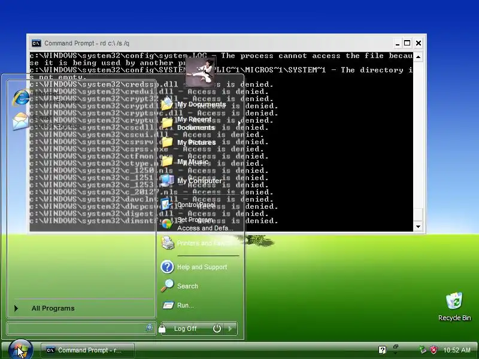Click the lock icon beside Log Off

point(162,328)
